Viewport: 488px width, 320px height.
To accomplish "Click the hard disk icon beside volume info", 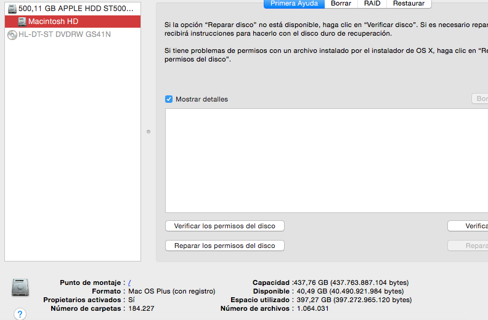I will 20,287.
